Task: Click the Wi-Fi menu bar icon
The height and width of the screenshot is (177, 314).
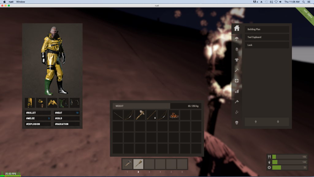Action: (x=276, y=2)
